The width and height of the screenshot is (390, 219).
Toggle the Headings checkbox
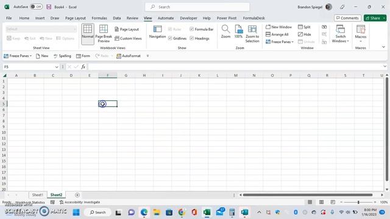(x=191, y=38)
